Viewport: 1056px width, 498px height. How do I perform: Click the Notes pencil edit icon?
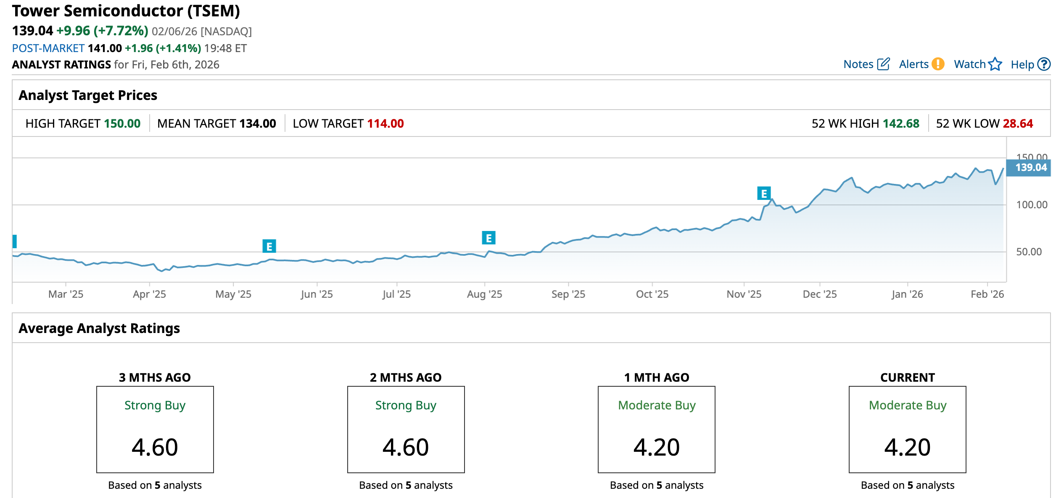(x=883, y=64)
